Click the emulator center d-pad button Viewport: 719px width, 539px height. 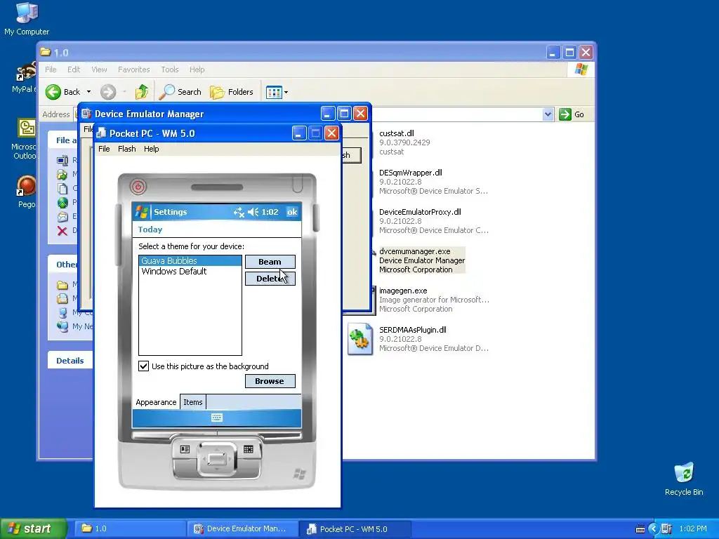point(217,458)
